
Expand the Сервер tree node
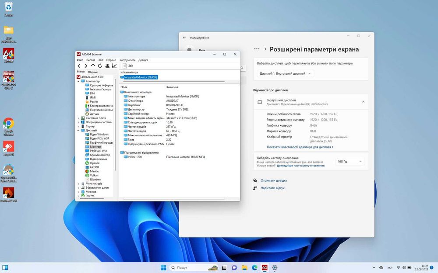click(x=78, y=126)
